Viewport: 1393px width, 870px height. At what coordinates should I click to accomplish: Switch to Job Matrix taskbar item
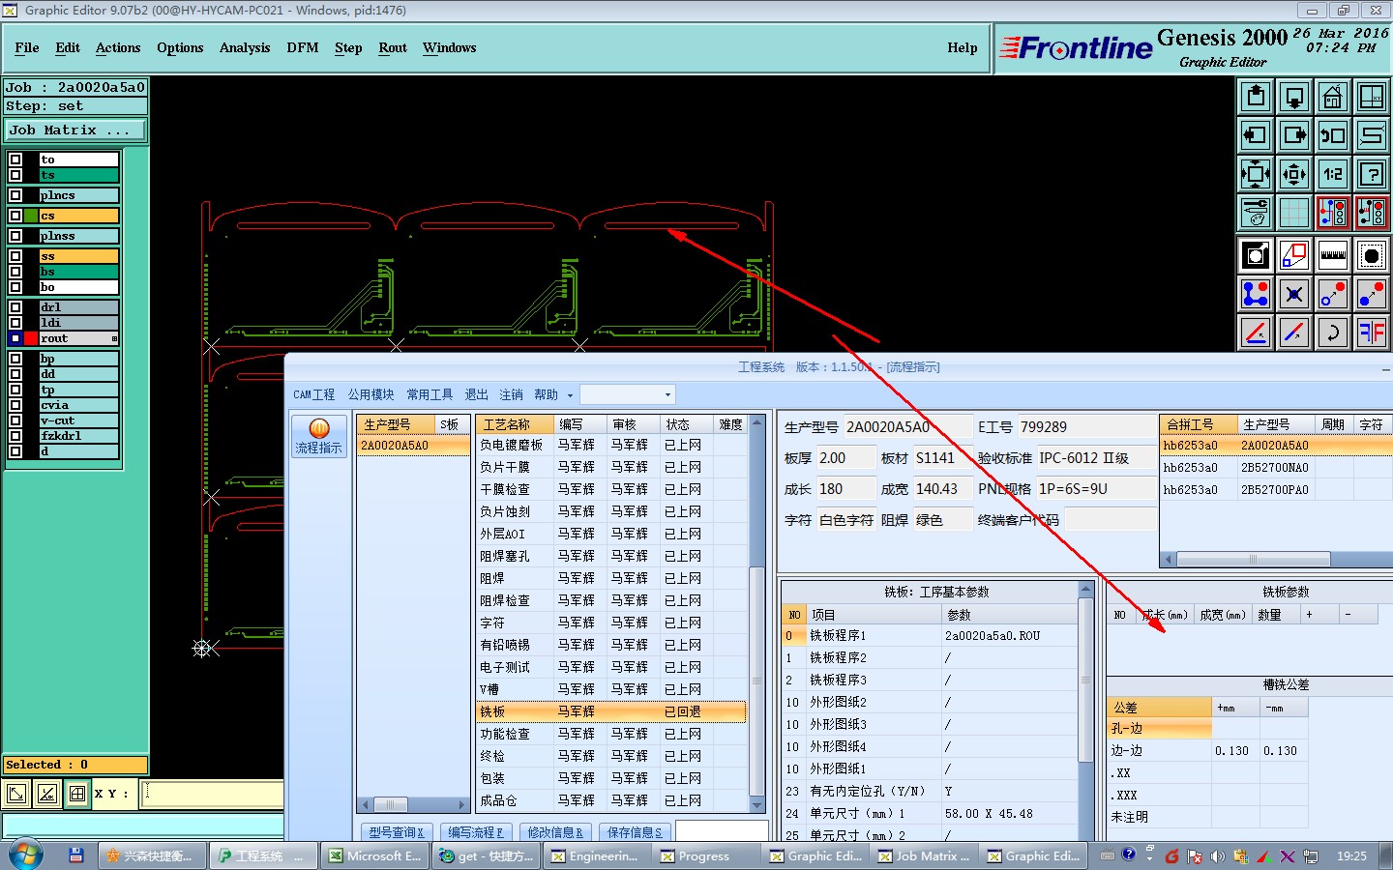[x=926, y=855]
